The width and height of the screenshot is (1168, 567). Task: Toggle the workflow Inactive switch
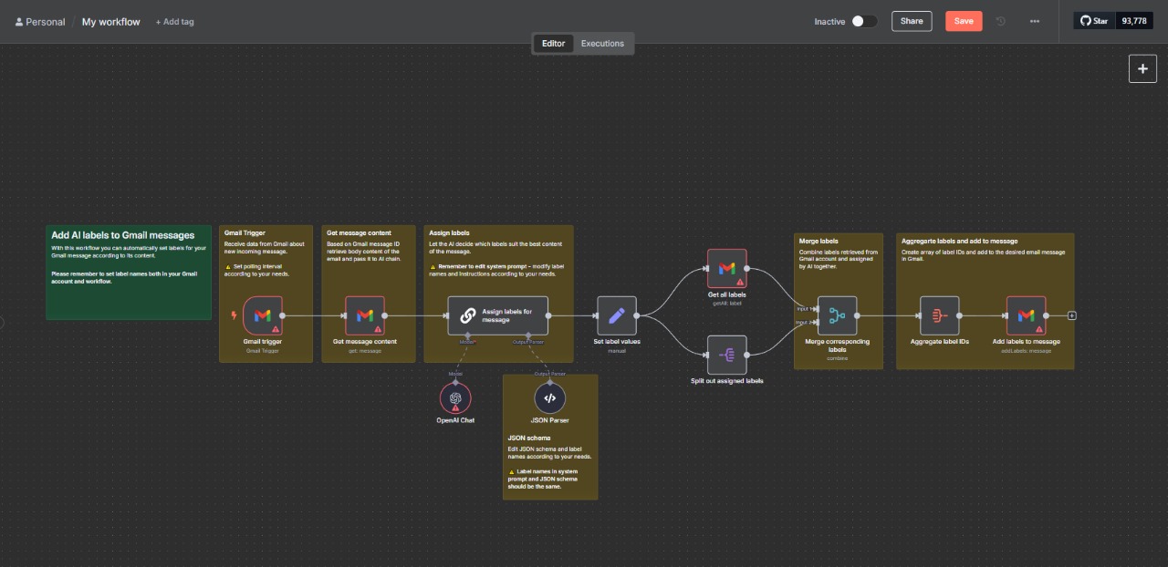pos(863,21)
